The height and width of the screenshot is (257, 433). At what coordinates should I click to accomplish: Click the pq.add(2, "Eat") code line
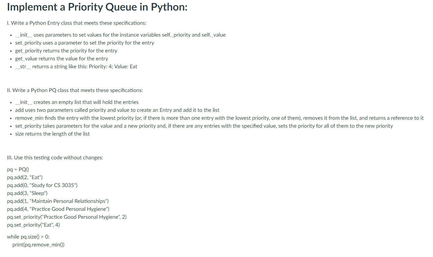click(25, 177)
